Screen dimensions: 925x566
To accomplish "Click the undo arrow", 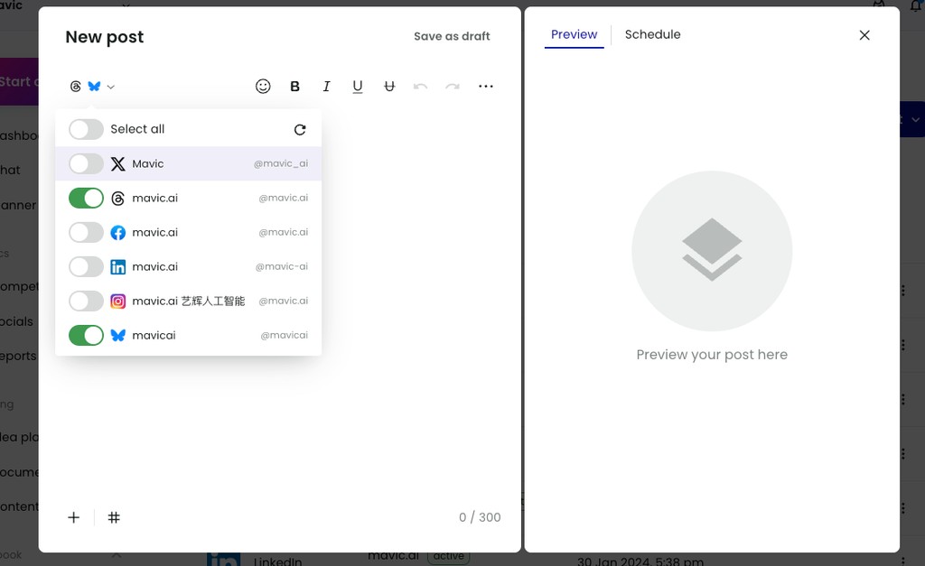I will pyautogui.click(x=421, y=87).
